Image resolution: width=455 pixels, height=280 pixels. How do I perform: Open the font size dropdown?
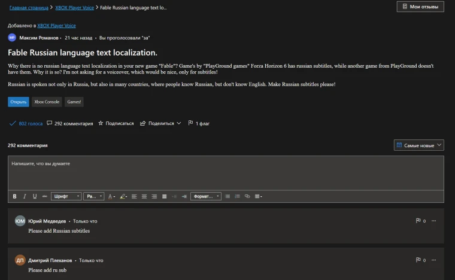pos(94,196)
